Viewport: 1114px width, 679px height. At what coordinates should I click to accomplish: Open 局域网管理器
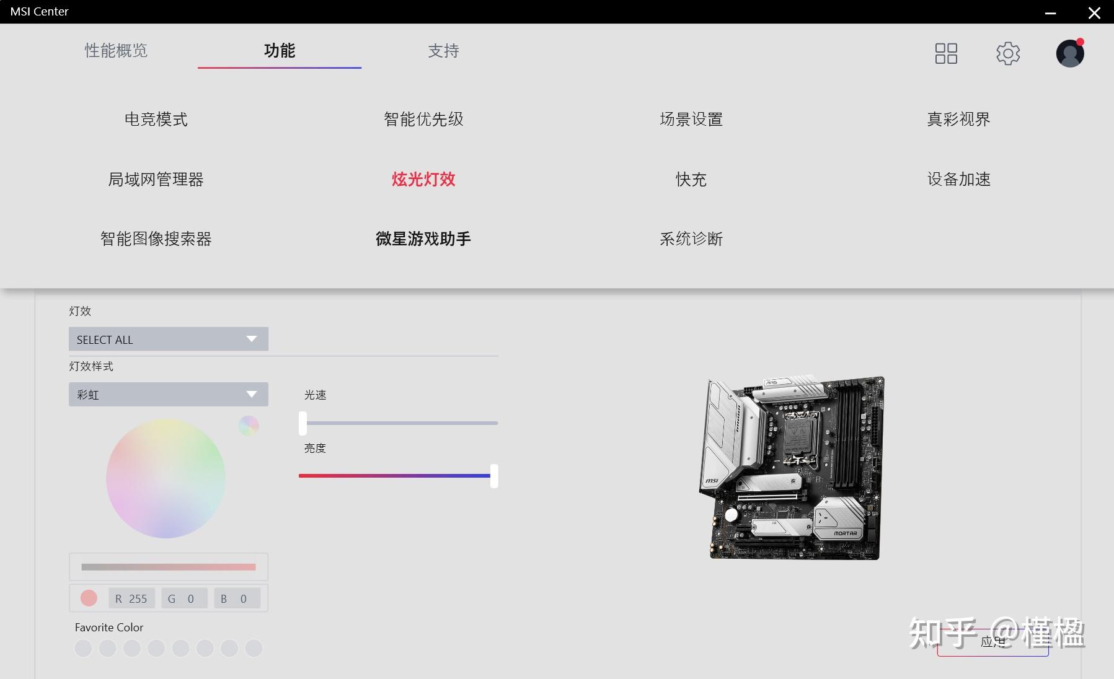(156, 179)
